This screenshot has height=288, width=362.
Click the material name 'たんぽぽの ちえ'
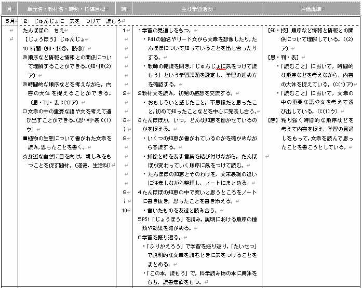pyautogui.click(x=44, y=30)
